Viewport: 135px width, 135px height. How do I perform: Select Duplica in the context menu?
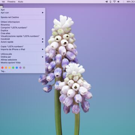[22, 30]
